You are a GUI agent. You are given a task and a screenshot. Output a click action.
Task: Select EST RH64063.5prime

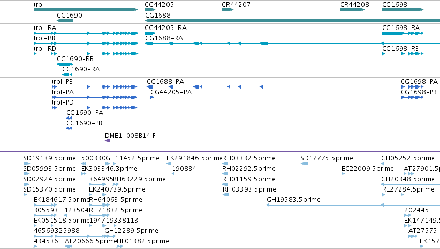99,205
